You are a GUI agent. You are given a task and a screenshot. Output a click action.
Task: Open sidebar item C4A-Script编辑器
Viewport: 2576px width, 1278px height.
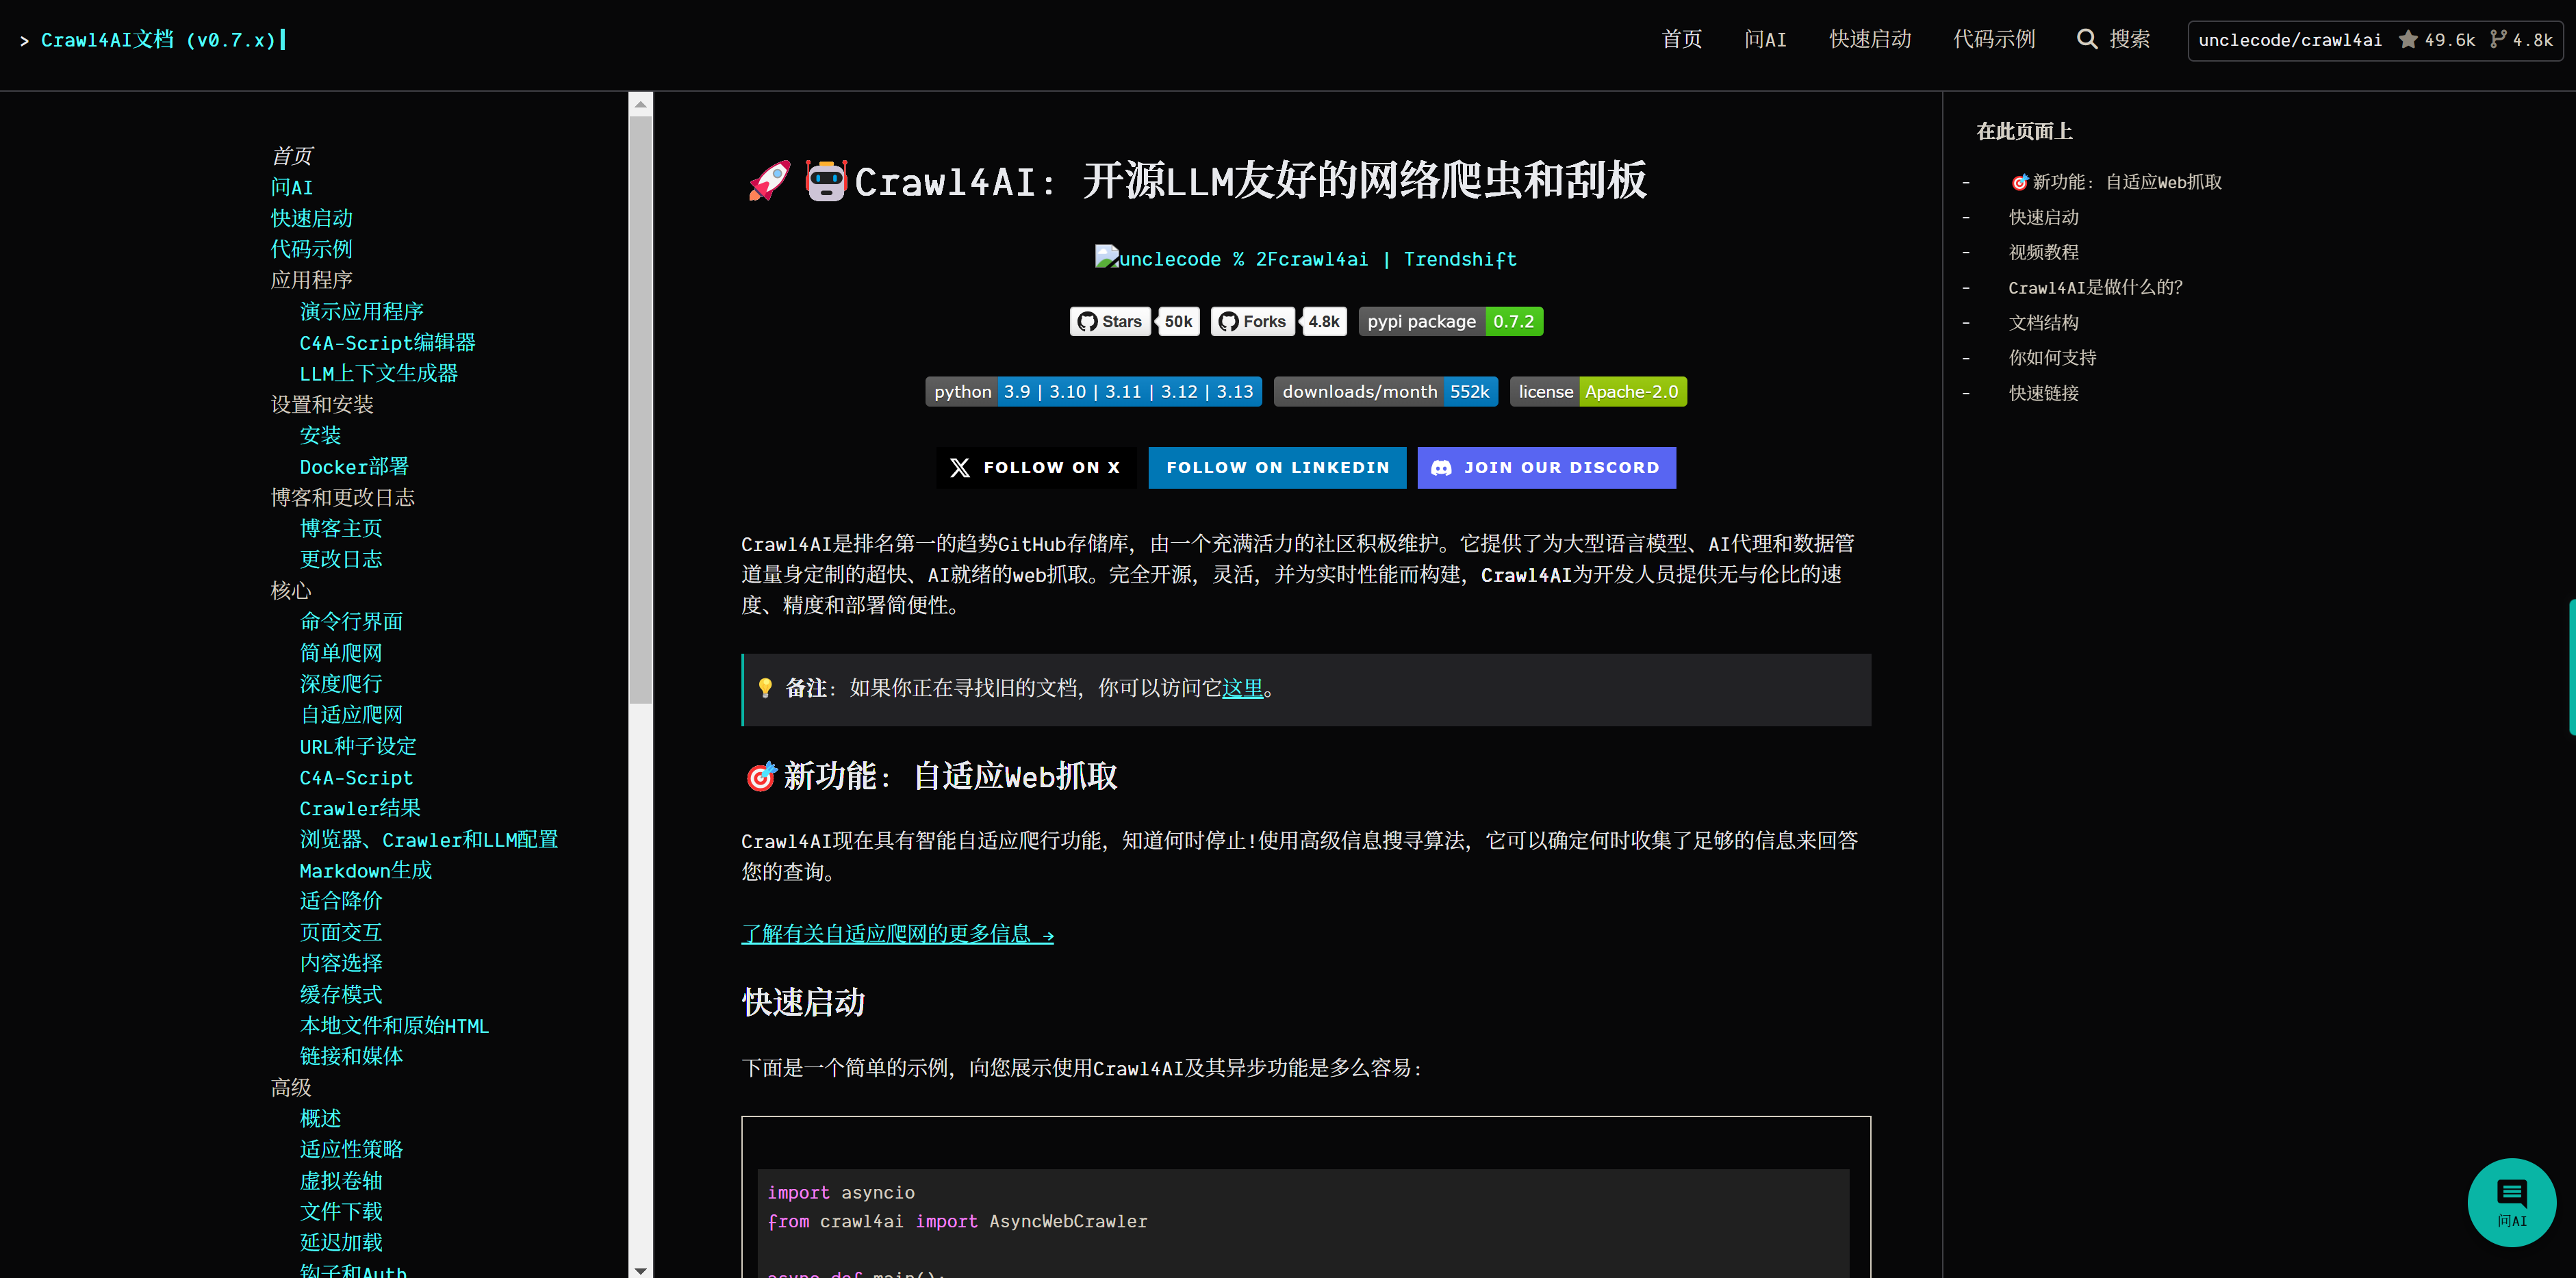point(387,342)
